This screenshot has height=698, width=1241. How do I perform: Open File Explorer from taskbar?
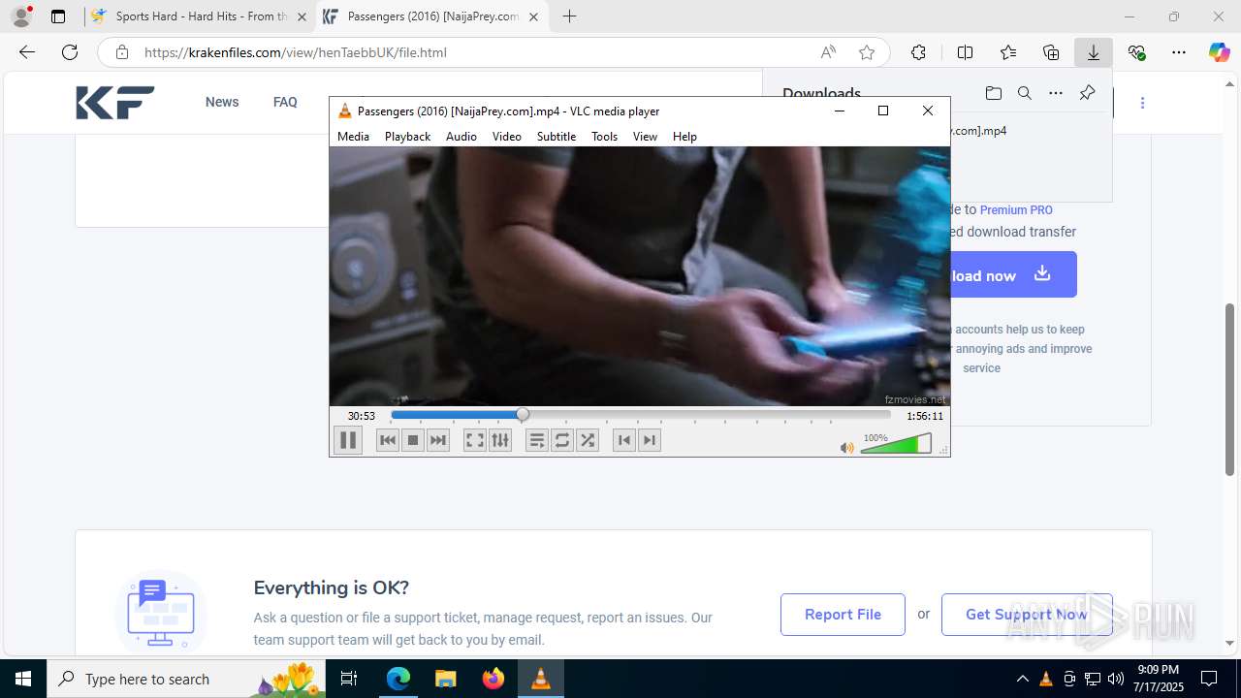click(x=445, y=679)
